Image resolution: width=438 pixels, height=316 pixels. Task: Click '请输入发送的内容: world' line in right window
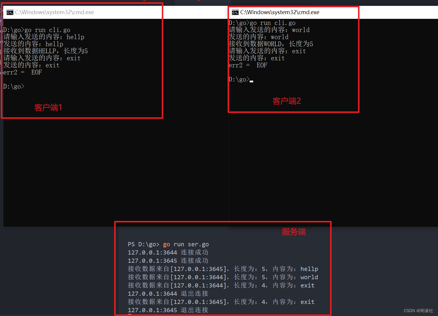coord(269,30)
